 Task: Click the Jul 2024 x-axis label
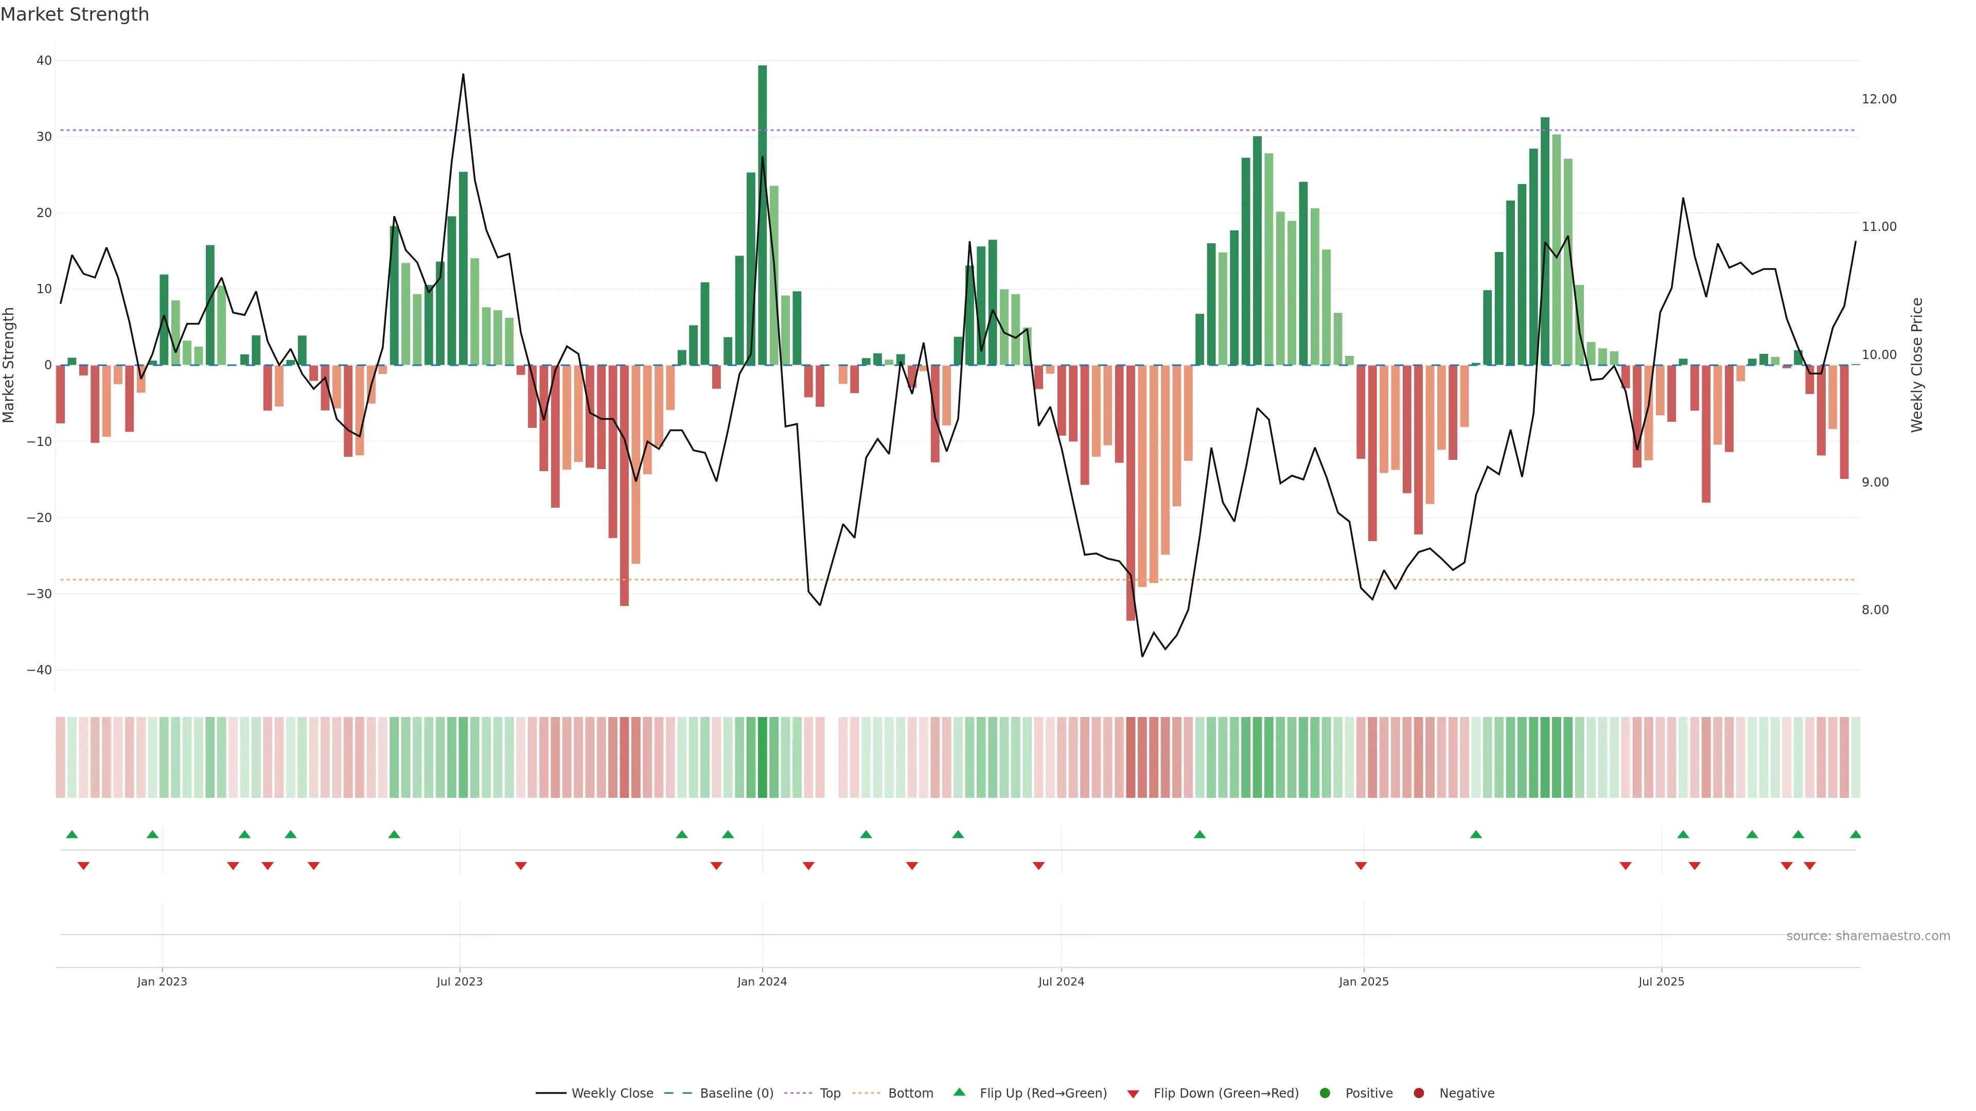(x=1061, y=981)
